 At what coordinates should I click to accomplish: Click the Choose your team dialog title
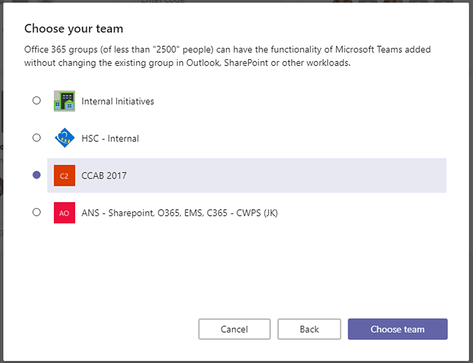(73, 28)
